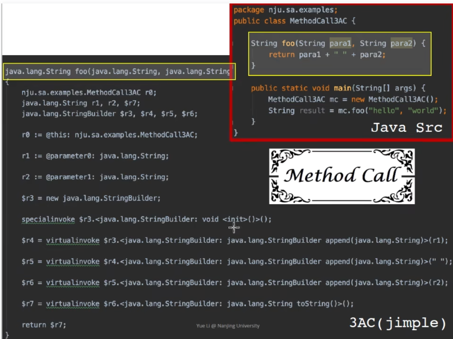
Task: Click the "r1 := @parameter0" statement
Action: pyautogui.click(x=95, y=156)
